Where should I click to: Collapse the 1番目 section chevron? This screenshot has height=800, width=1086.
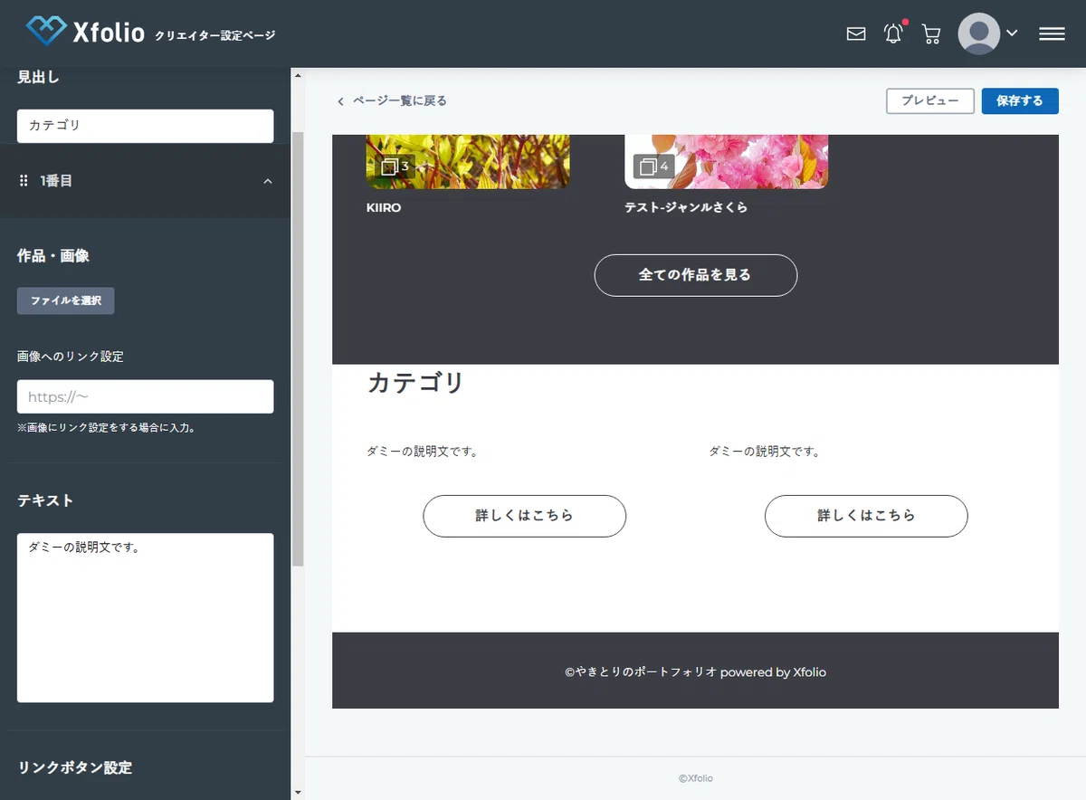(x=267, y=181)
